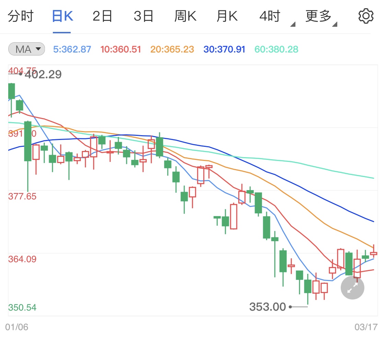Screen dimensions: 386x340
Task: Click MA5 value 5:362.87
Action: pos(72,49)
